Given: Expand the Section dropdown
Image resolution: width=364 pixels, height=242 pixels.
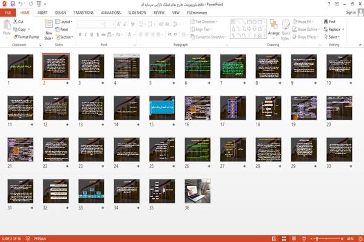Looking at the screenshot, I should click(64, 37).
